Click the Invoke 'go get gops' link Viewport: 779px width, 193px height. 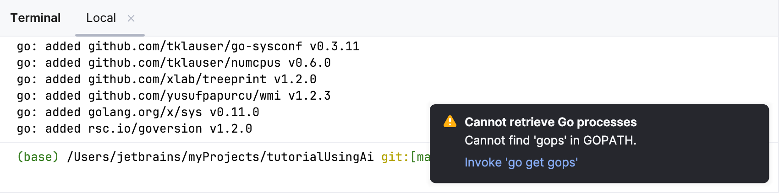(521, 162)
